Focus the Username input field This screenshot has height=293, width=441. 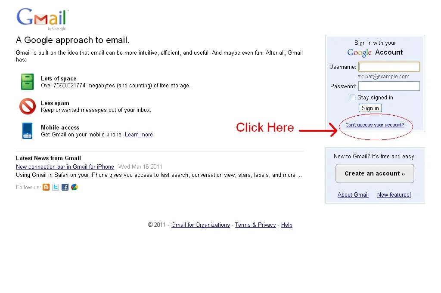[x=389, y=67]
